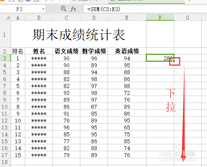Click cell E3 with value 94
The width and height of the screenshot is (207, 167).
(x=127, y=58)
